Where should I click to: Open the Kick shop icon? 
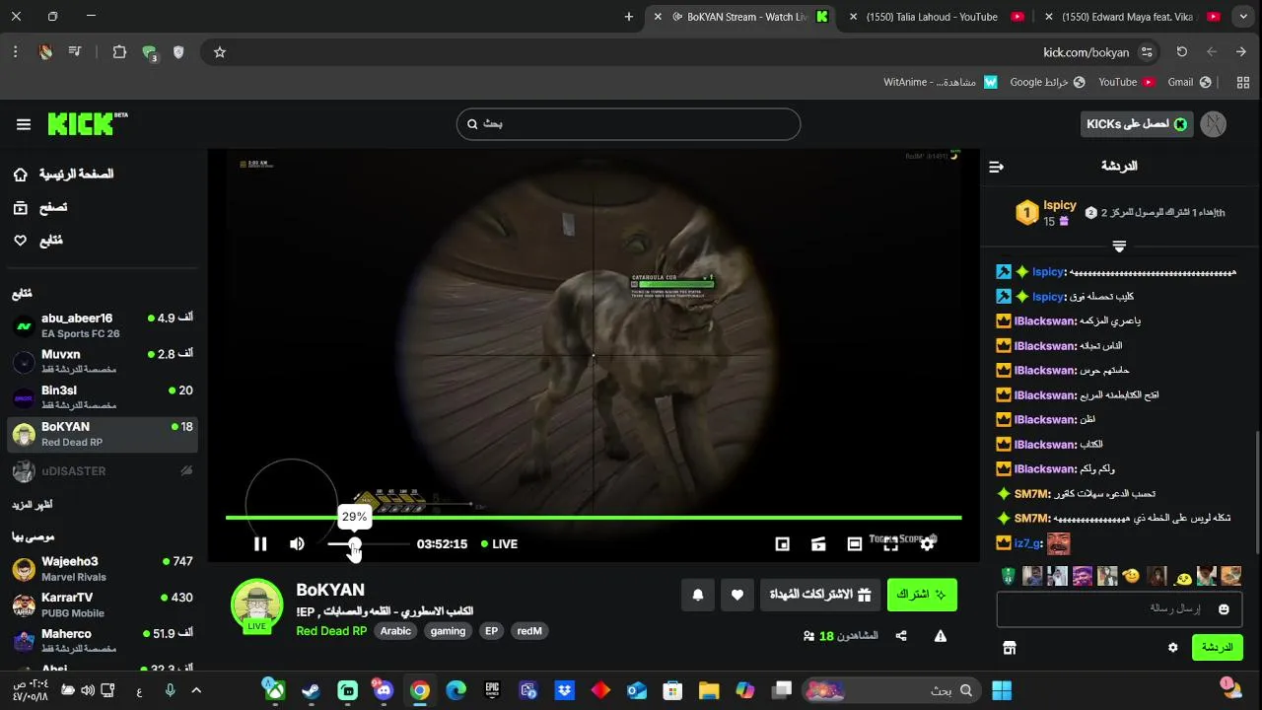pyautogui.click(x=1009, y=648)
